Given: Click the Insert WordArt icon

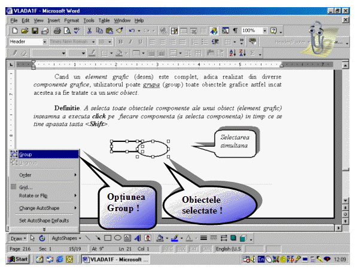Looking at the screenshot, I should [136, 237].
